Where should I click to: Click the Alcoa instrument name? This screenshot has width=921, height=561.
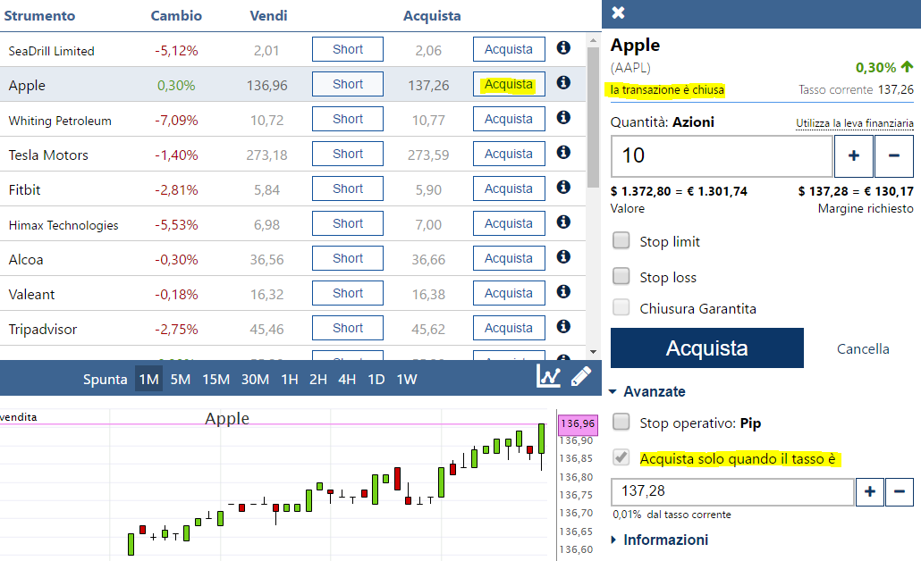26,260
